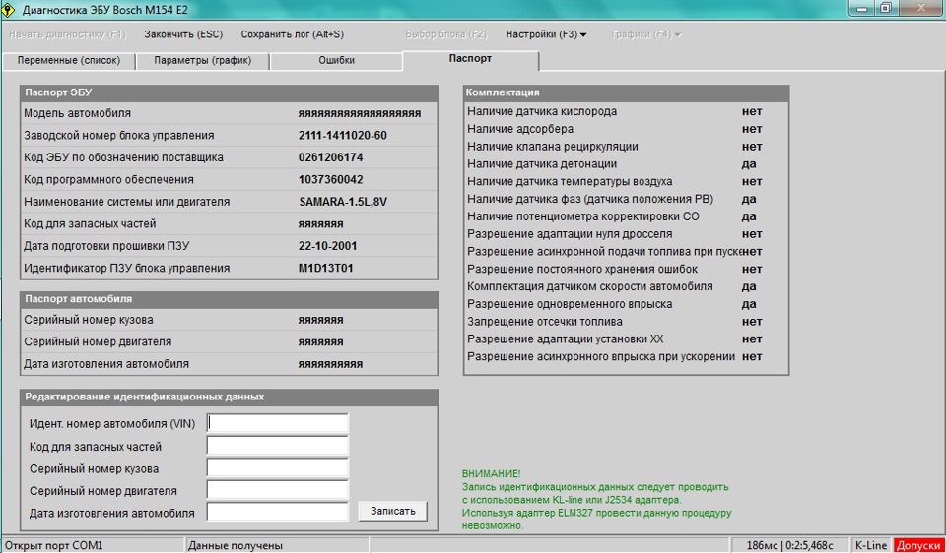Click 'Разрешение адаптации нуля дросселя' row

pos(627,234)
